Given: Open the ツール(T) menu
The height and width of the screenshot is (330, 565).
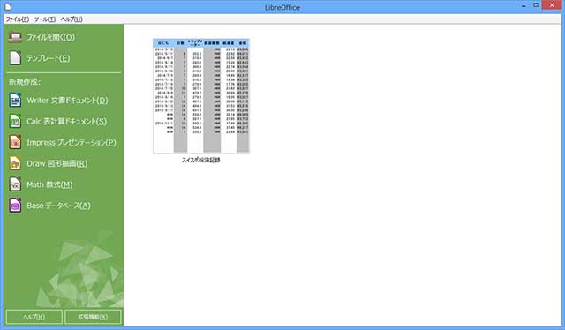Looking at the screenshot, I should 45,19.
